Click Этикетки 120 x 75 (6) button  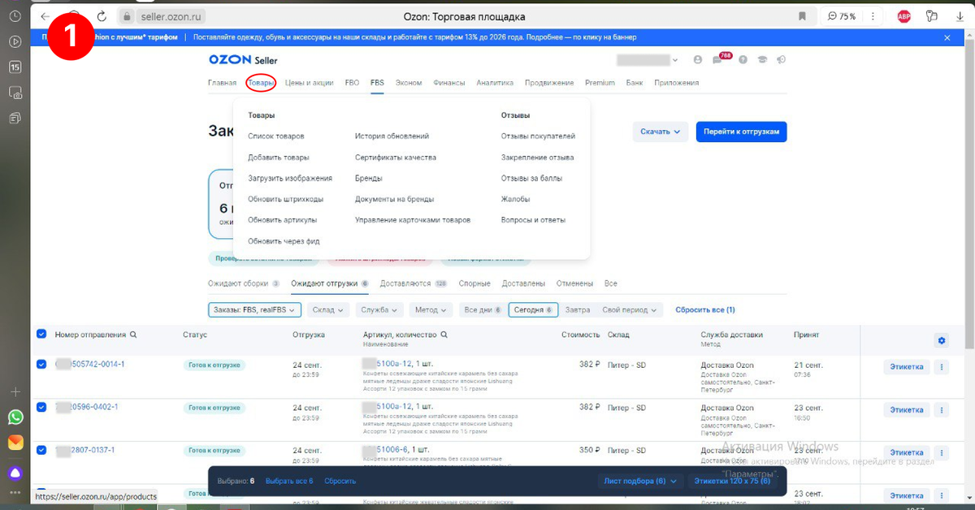731,481
